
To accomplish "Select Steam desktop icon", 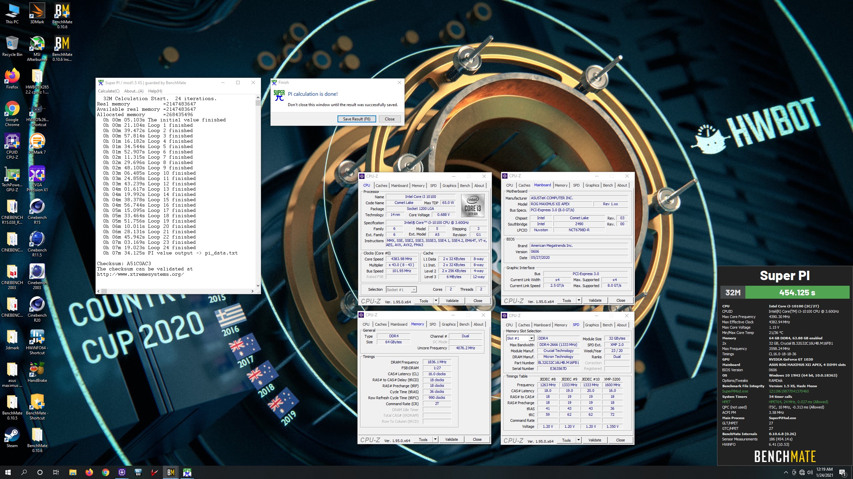I will (12, 437).
